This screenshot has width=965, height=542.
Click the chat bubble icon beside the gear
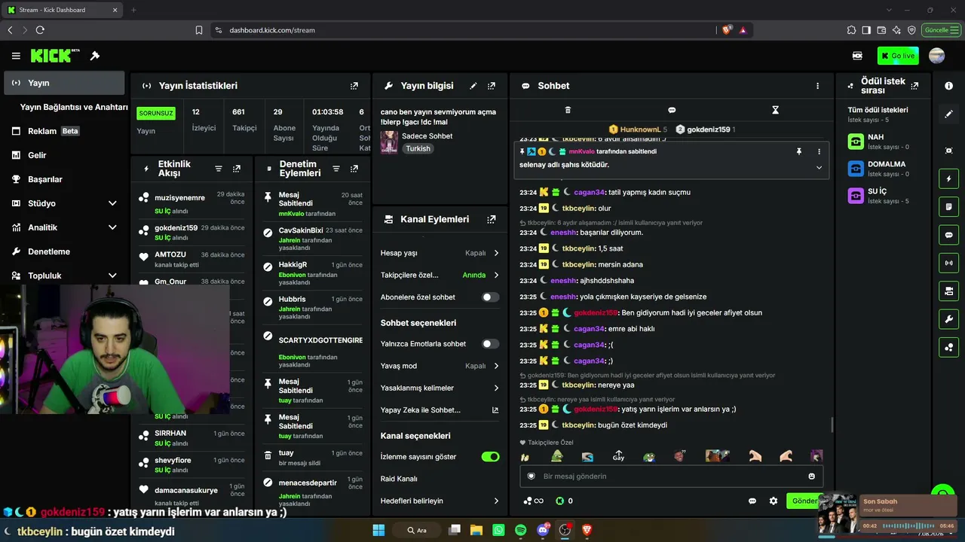click(x=752, y=501)
